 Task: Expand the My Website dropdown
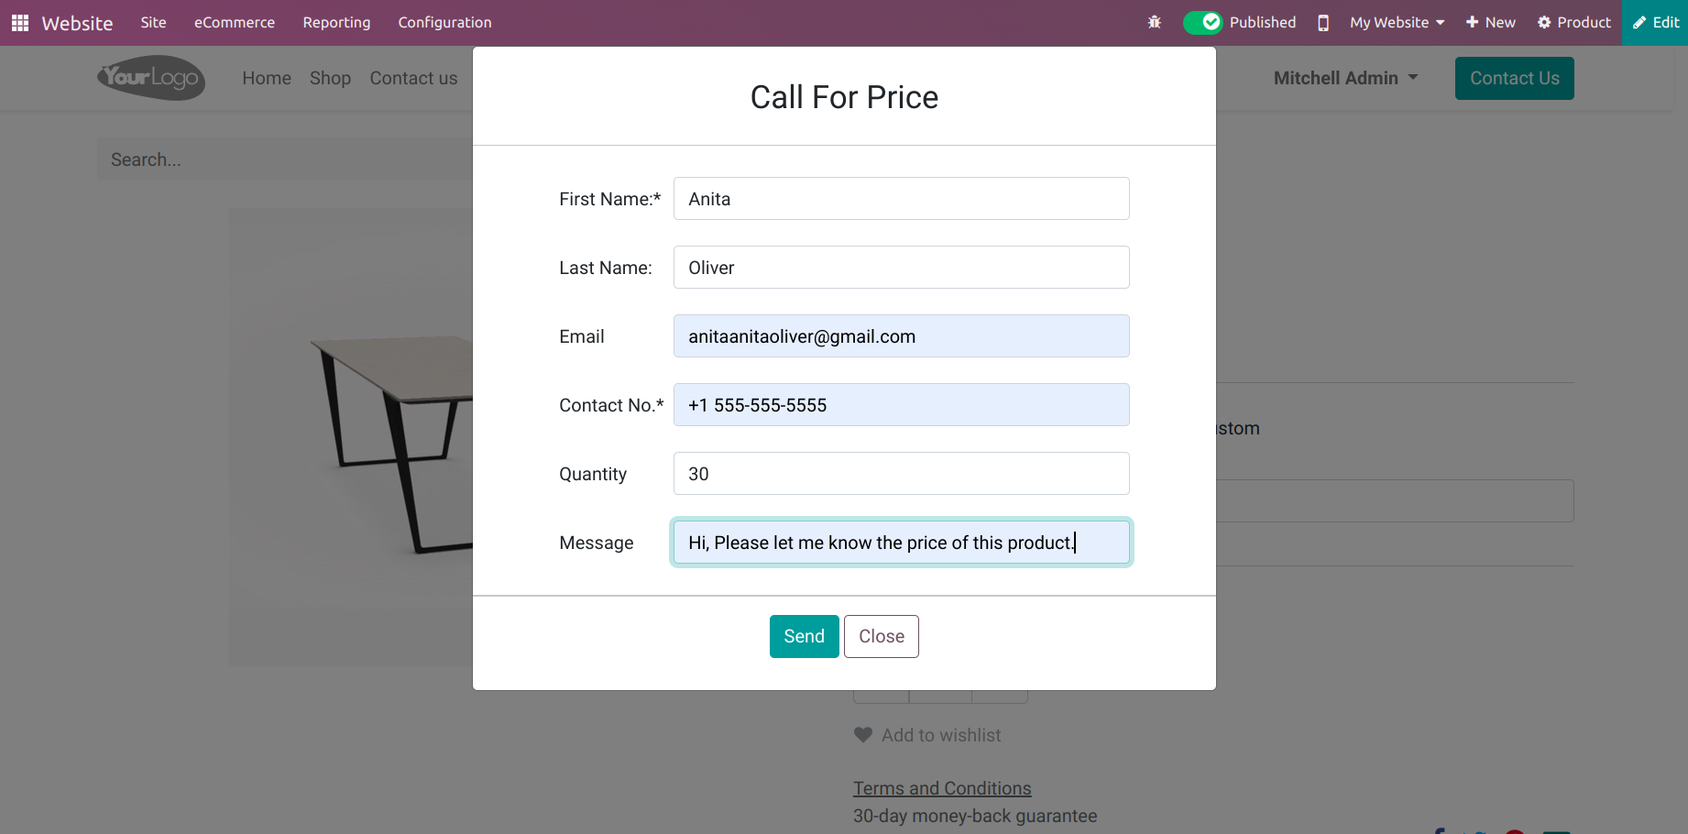(x=1397, y=23)
